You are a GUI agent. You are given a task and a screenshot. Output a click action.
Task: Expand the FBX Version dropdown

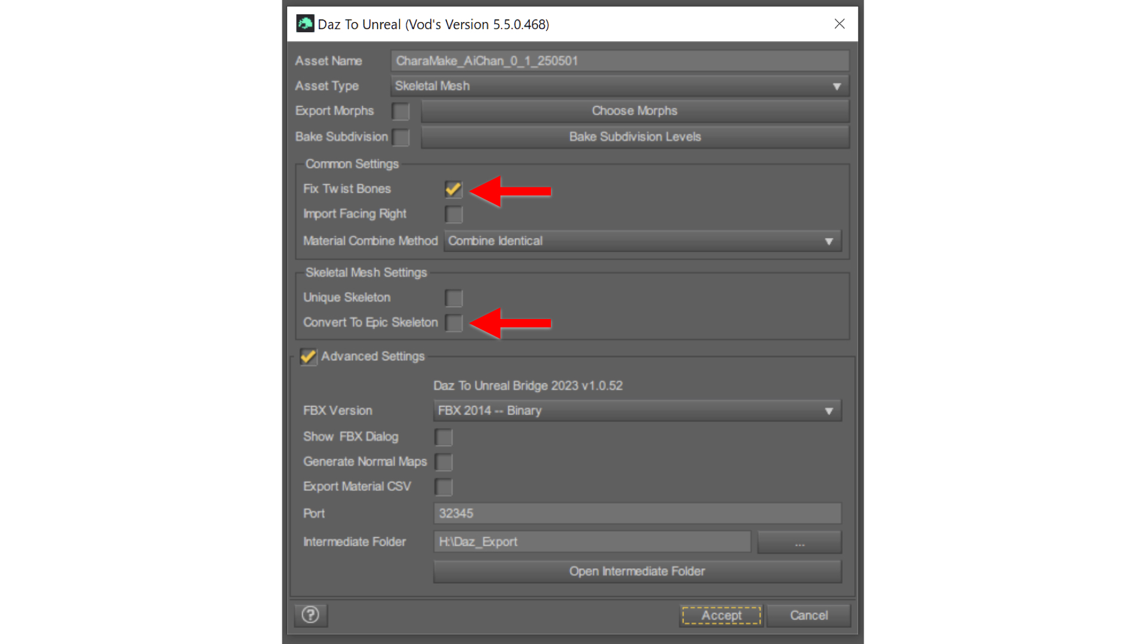click(x=637, y=411)
